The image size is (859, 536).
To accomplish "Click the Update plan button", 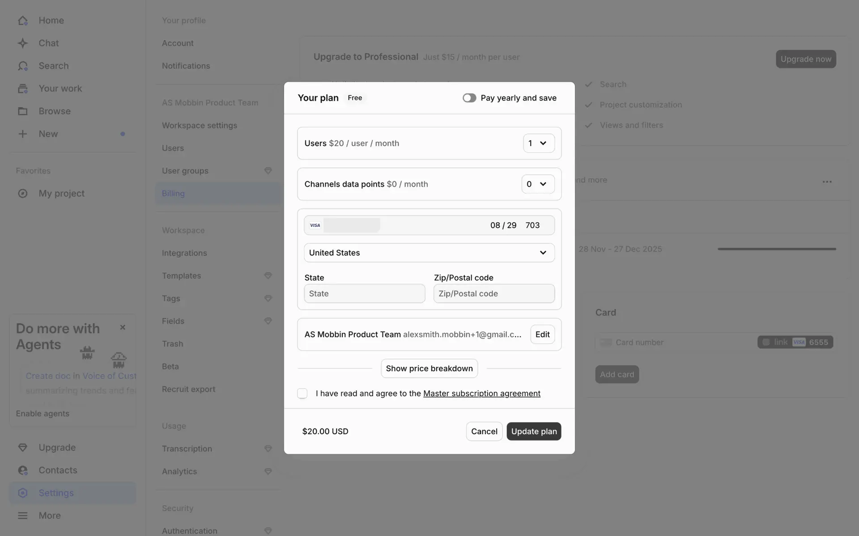I will click(534, 431).
